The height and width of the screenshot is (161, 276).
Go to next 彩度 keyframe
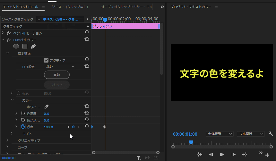click(79, 127)
